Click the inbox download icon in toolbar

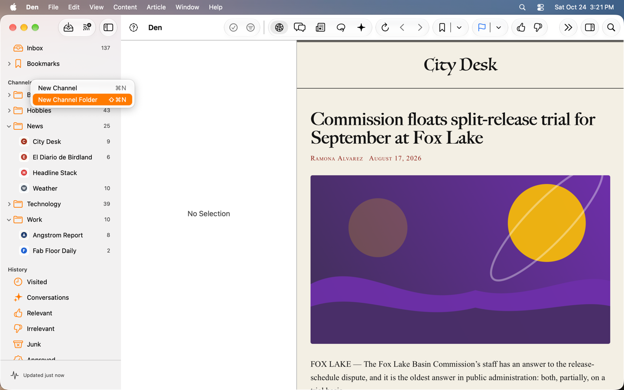68,28
